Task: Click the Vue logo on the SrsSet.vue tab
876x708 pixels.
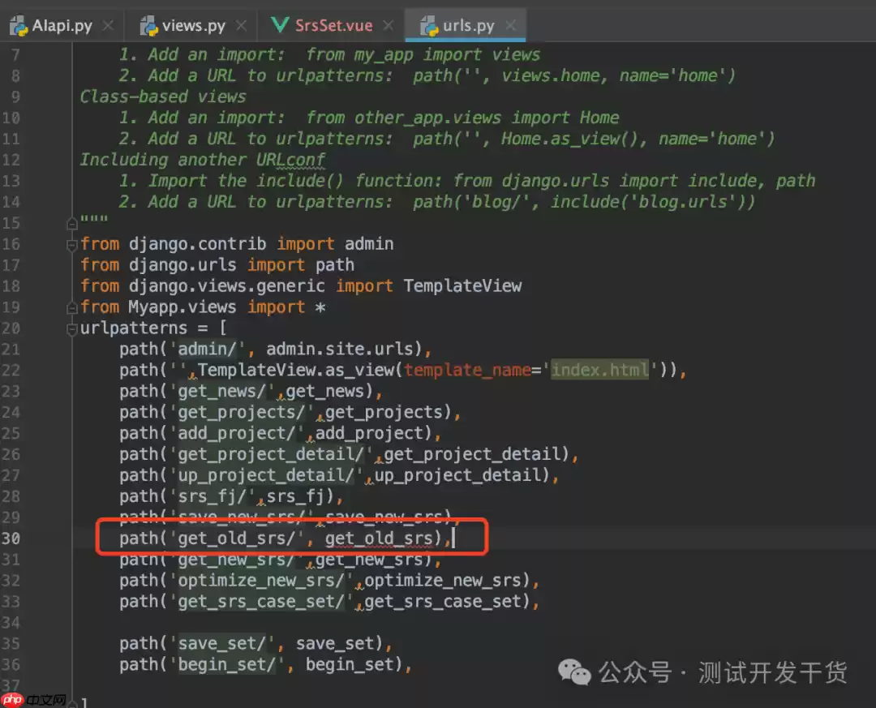Action: 280,24
